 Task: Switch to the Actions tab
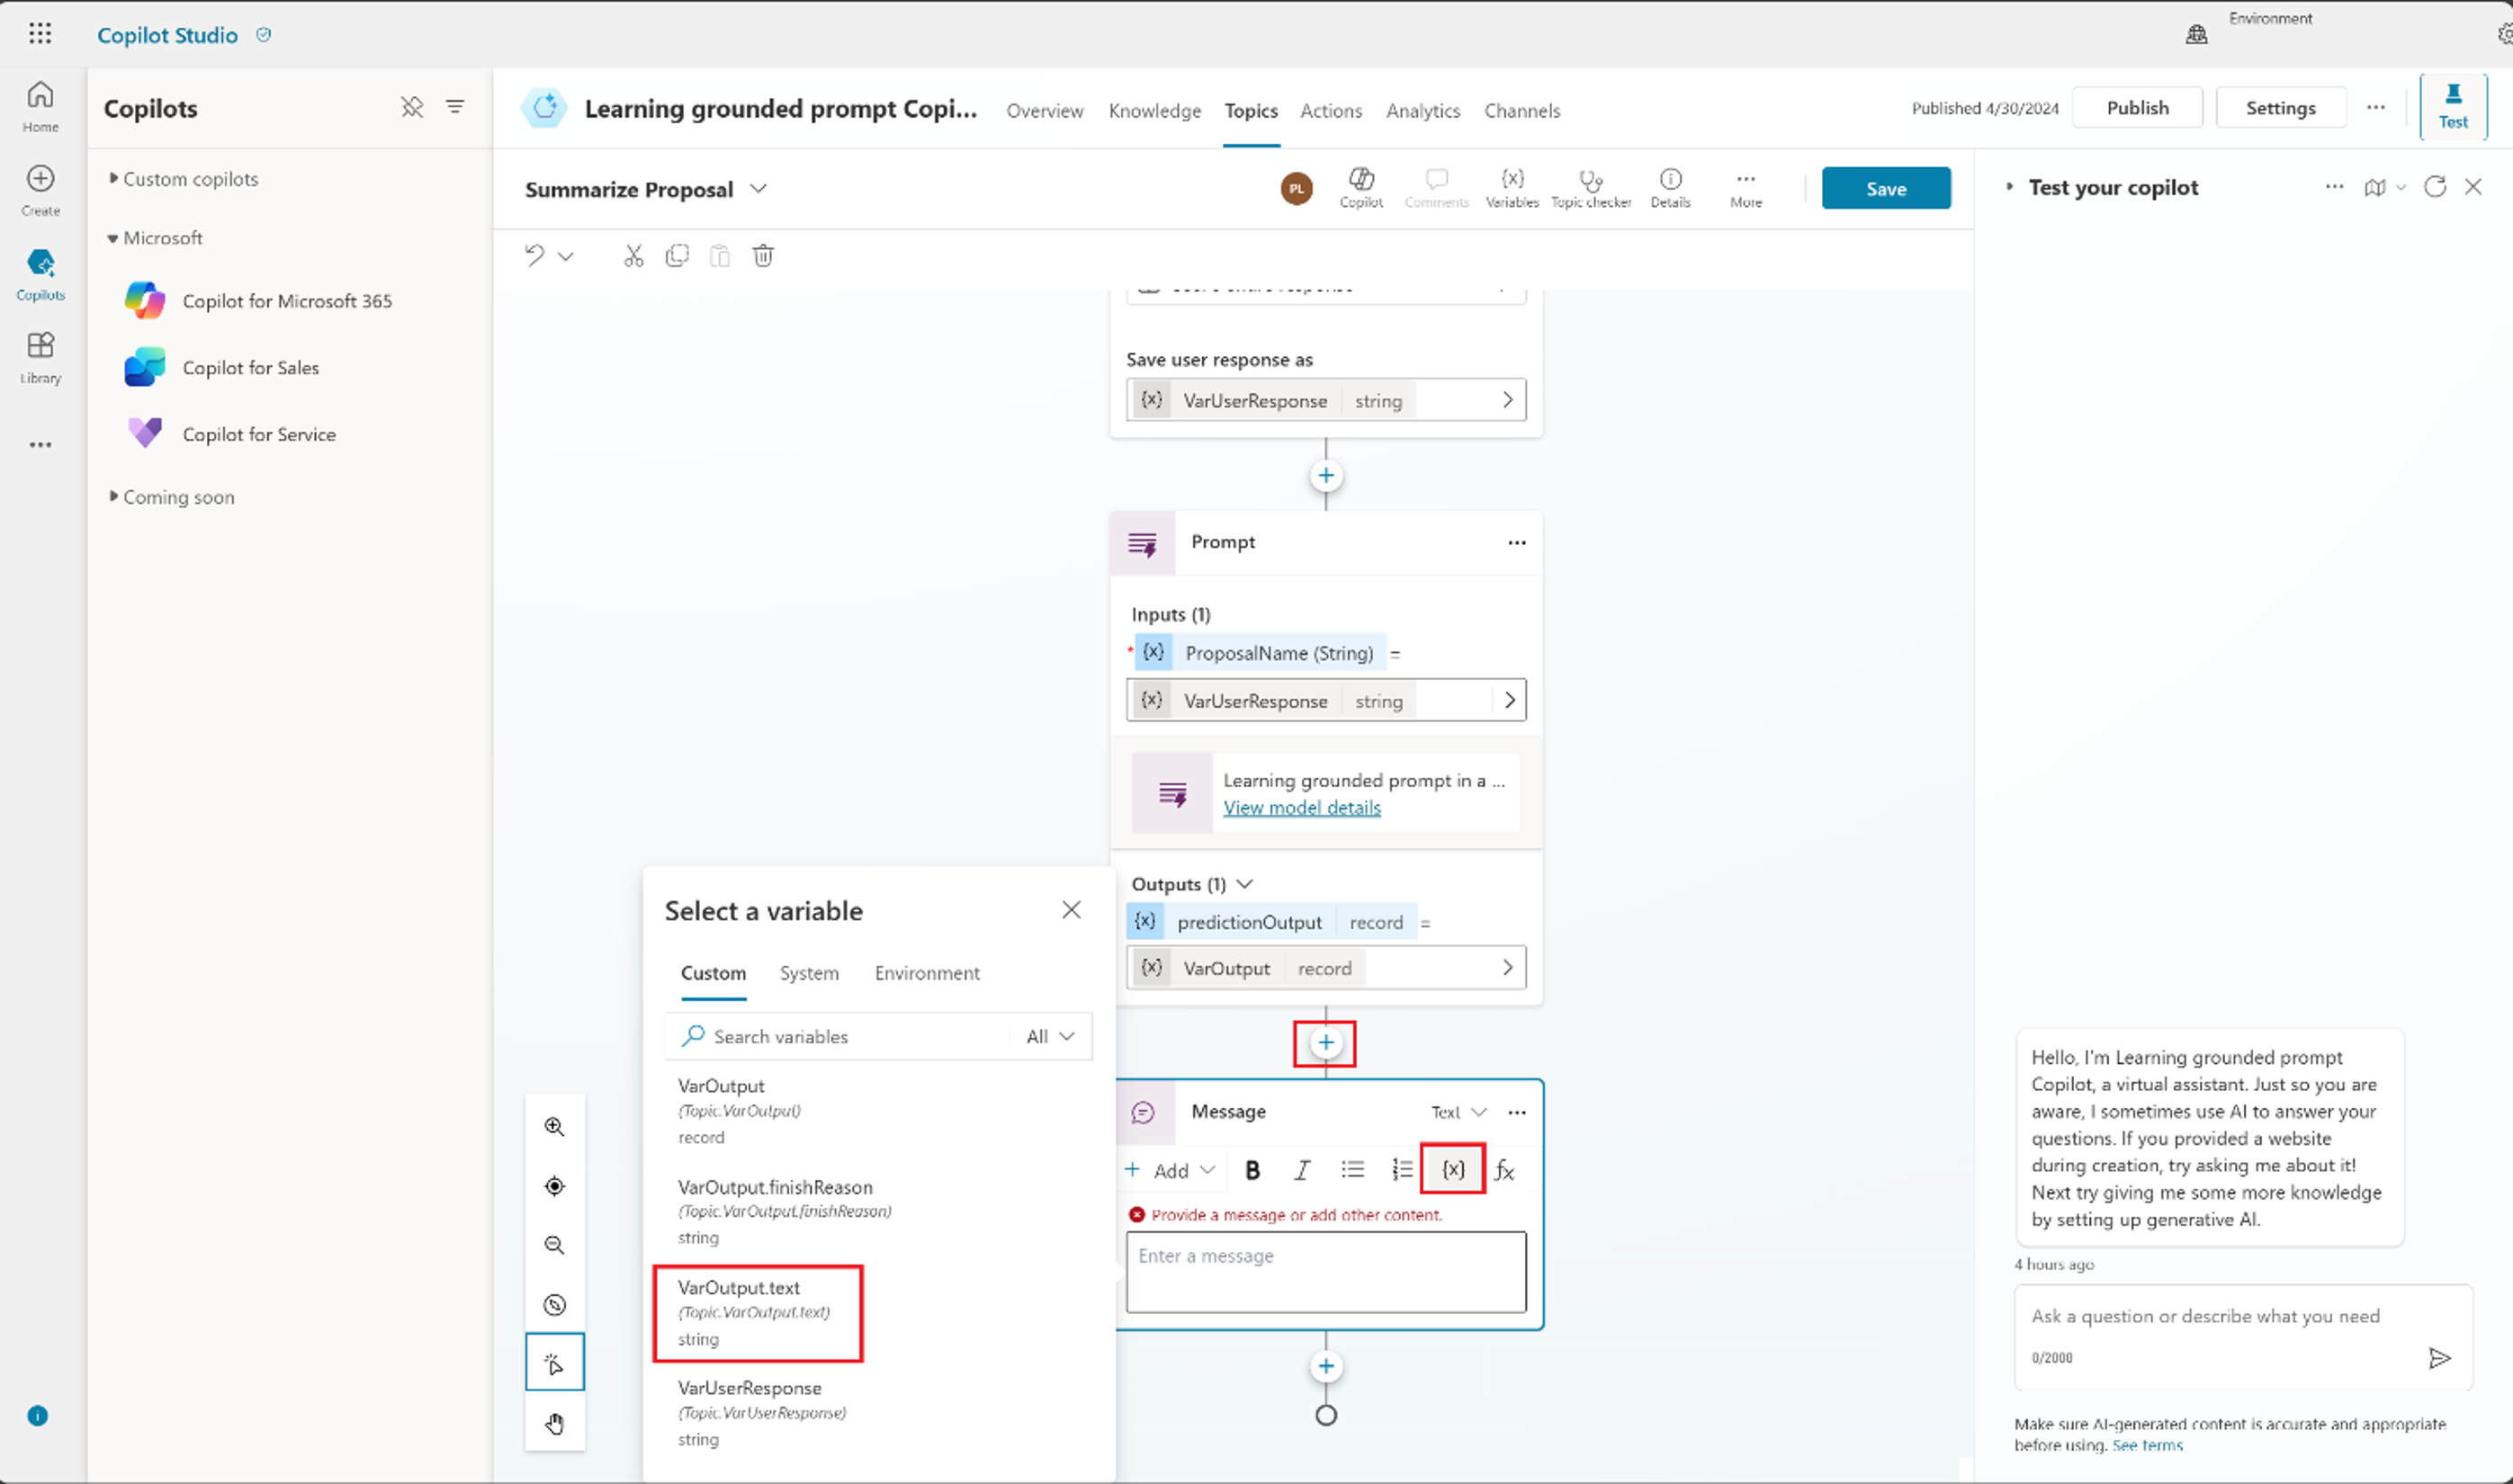click(x=1331, y=110)
